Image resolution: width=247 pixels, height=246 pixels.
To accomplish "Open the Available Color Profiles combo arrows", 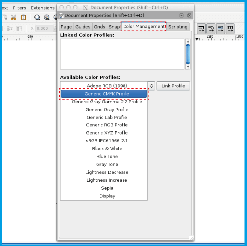I will (x=151, y=86).
